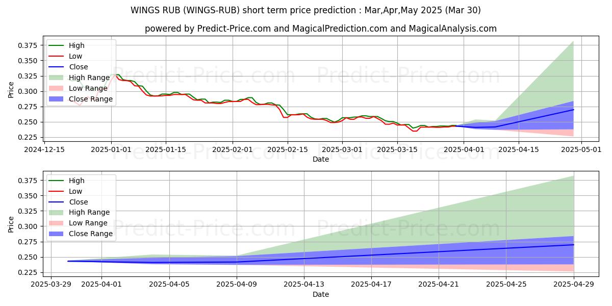Select High Range patch in top chart legend

(x=58, y=78)
